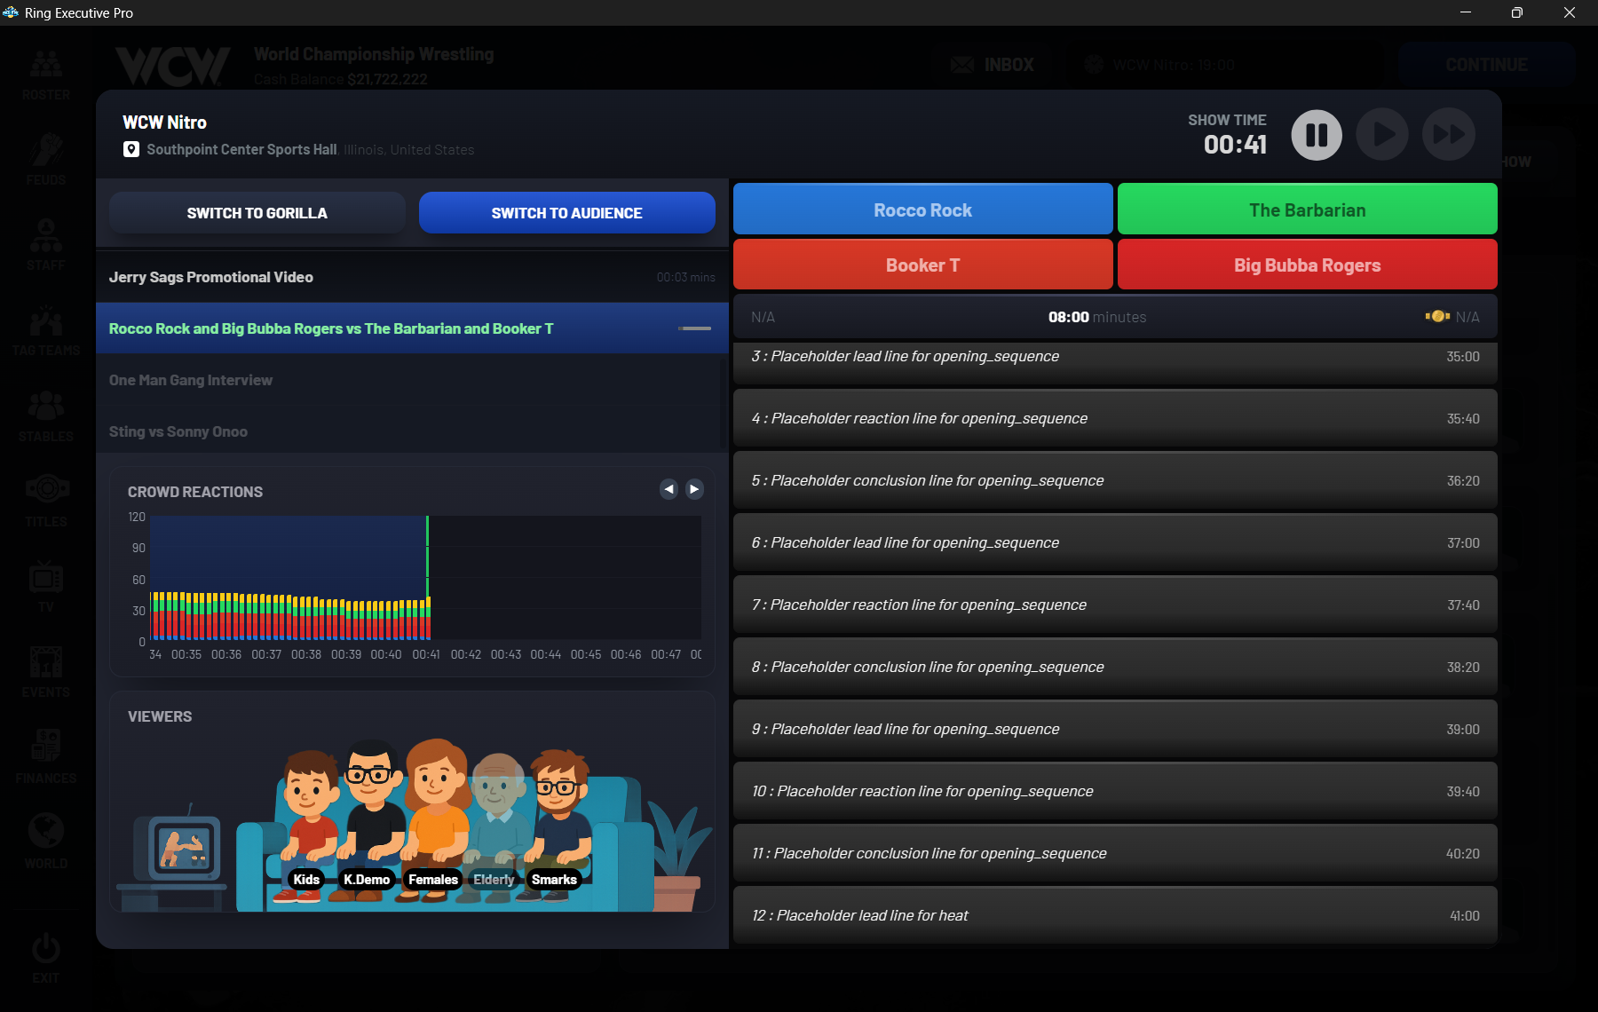Click the WCW logo

pos(172,66)
